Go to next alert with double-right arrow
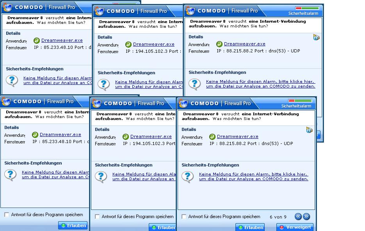The height and width of the screenshot is (231, 365). click(306, 216)
